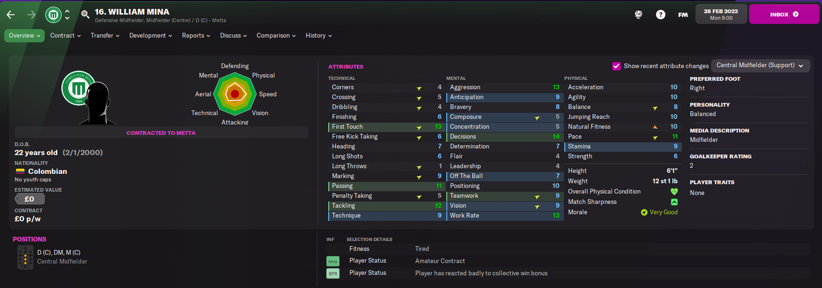Expand the Overview dropdown menu
The image size is (822, 288).
24,36
